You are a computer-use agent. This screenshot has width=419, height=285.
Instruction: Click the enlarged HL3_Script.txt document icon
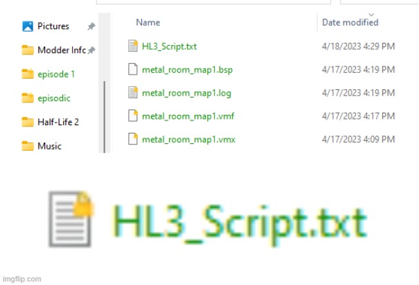point(71,219)
